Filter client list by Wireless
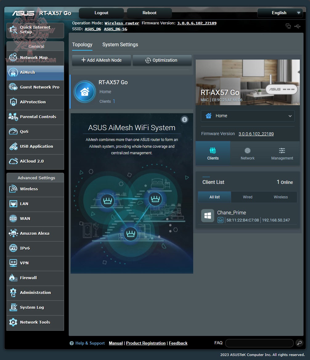The image size is (310, 360). tap(281, 197)
